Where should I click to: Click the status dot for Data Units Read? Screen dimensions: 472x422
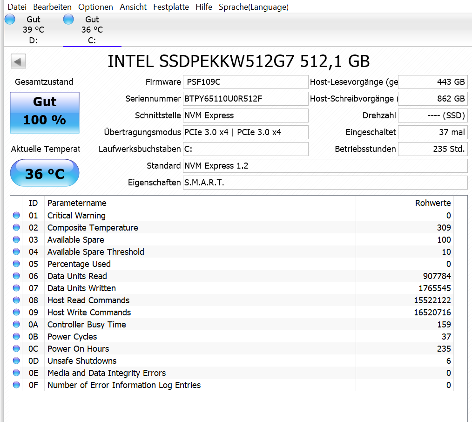point(16,276)
